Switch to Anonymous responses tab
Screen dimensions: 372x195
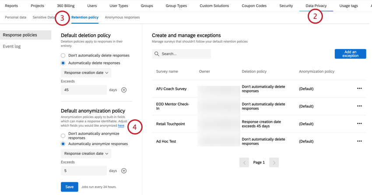[x=122, y=18]
